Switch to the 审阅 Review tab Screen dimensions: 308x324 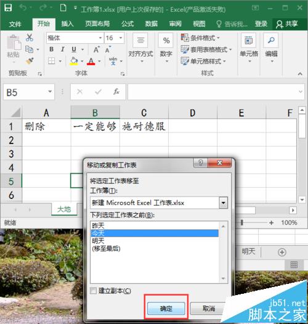click(176, 24)
